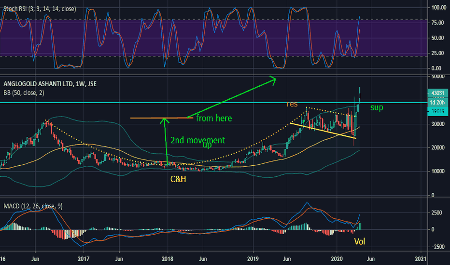Image resolution: width=450 pixels, height=265 pixels.
Task: Click the 2017 label on time axis
Action: [84, 259]
